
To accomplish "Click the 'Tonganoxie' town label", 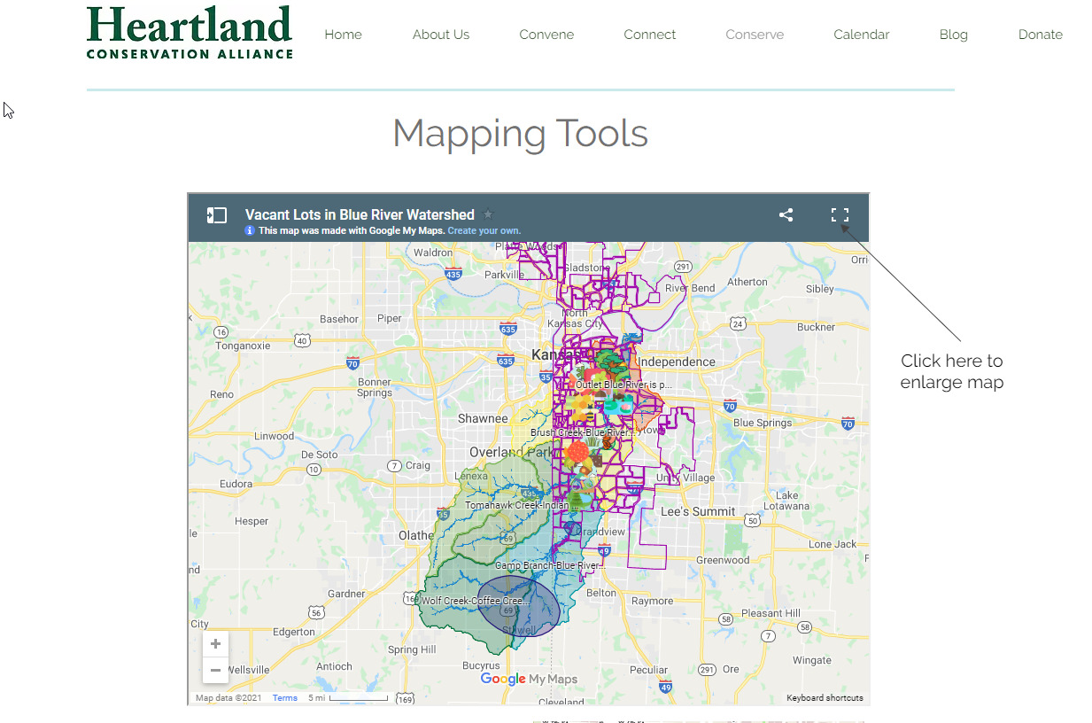I will (244, 346).
